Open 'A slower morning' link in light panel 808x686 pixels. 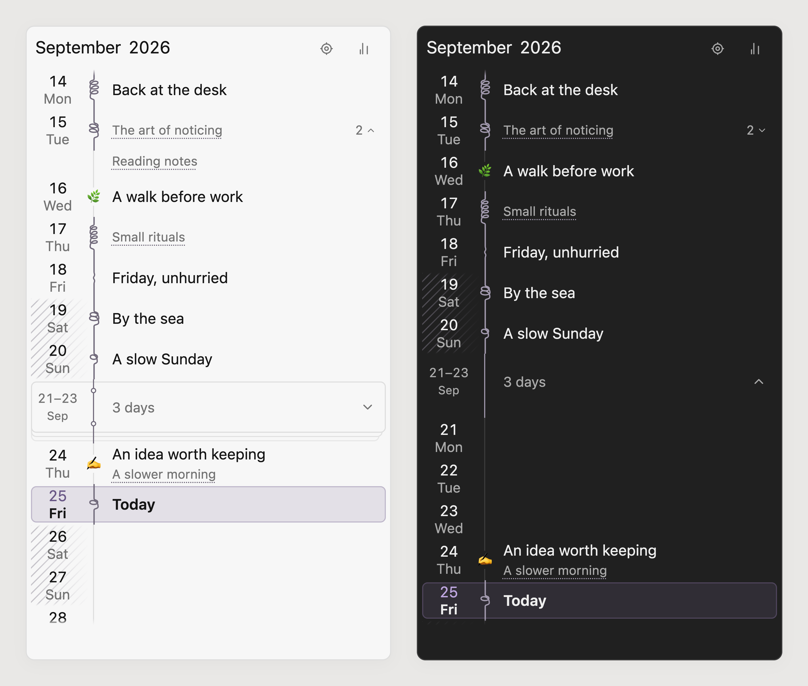pyautogui.click(x=164, y=474)
